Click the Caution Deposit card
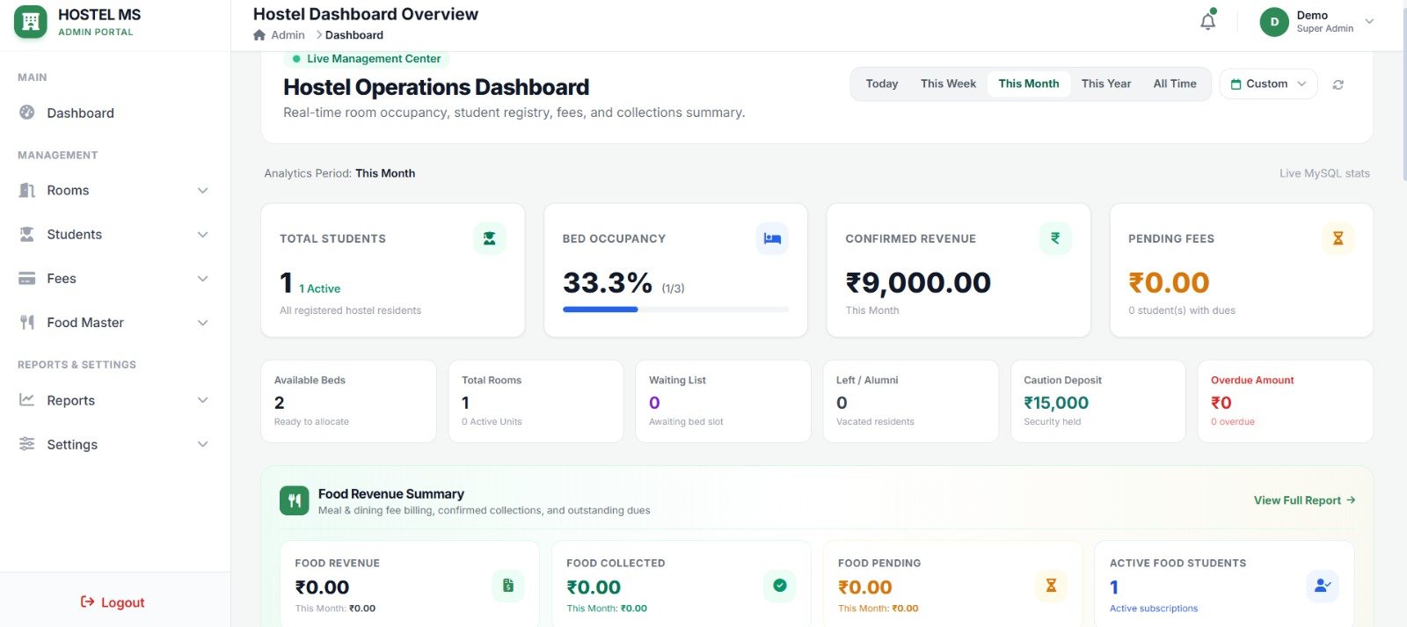The width and height of the screenshot is (1407, 627). [1097, 401]
